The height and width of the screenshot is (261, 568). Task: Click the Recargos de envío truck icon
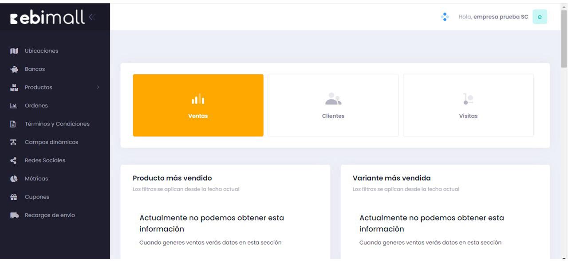14,215
